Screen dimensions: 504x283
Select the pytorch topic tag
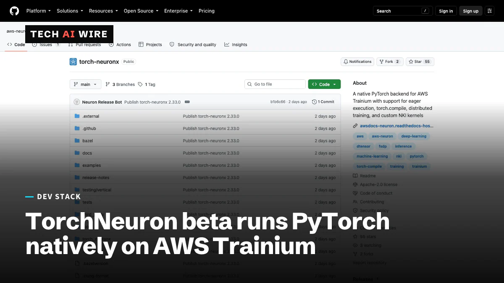(x=417, y=156)
